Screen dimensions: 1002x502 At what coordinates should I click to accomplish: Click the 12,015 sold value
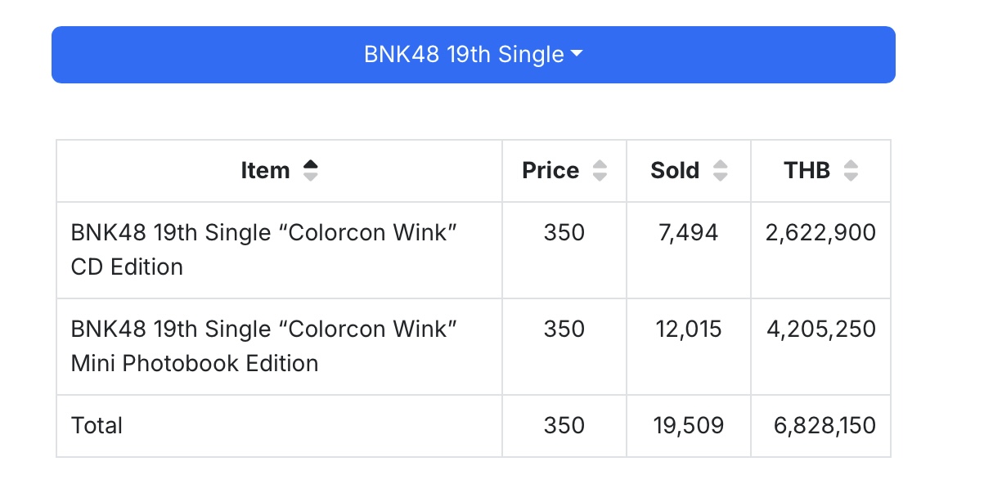(x=688, y=329)
